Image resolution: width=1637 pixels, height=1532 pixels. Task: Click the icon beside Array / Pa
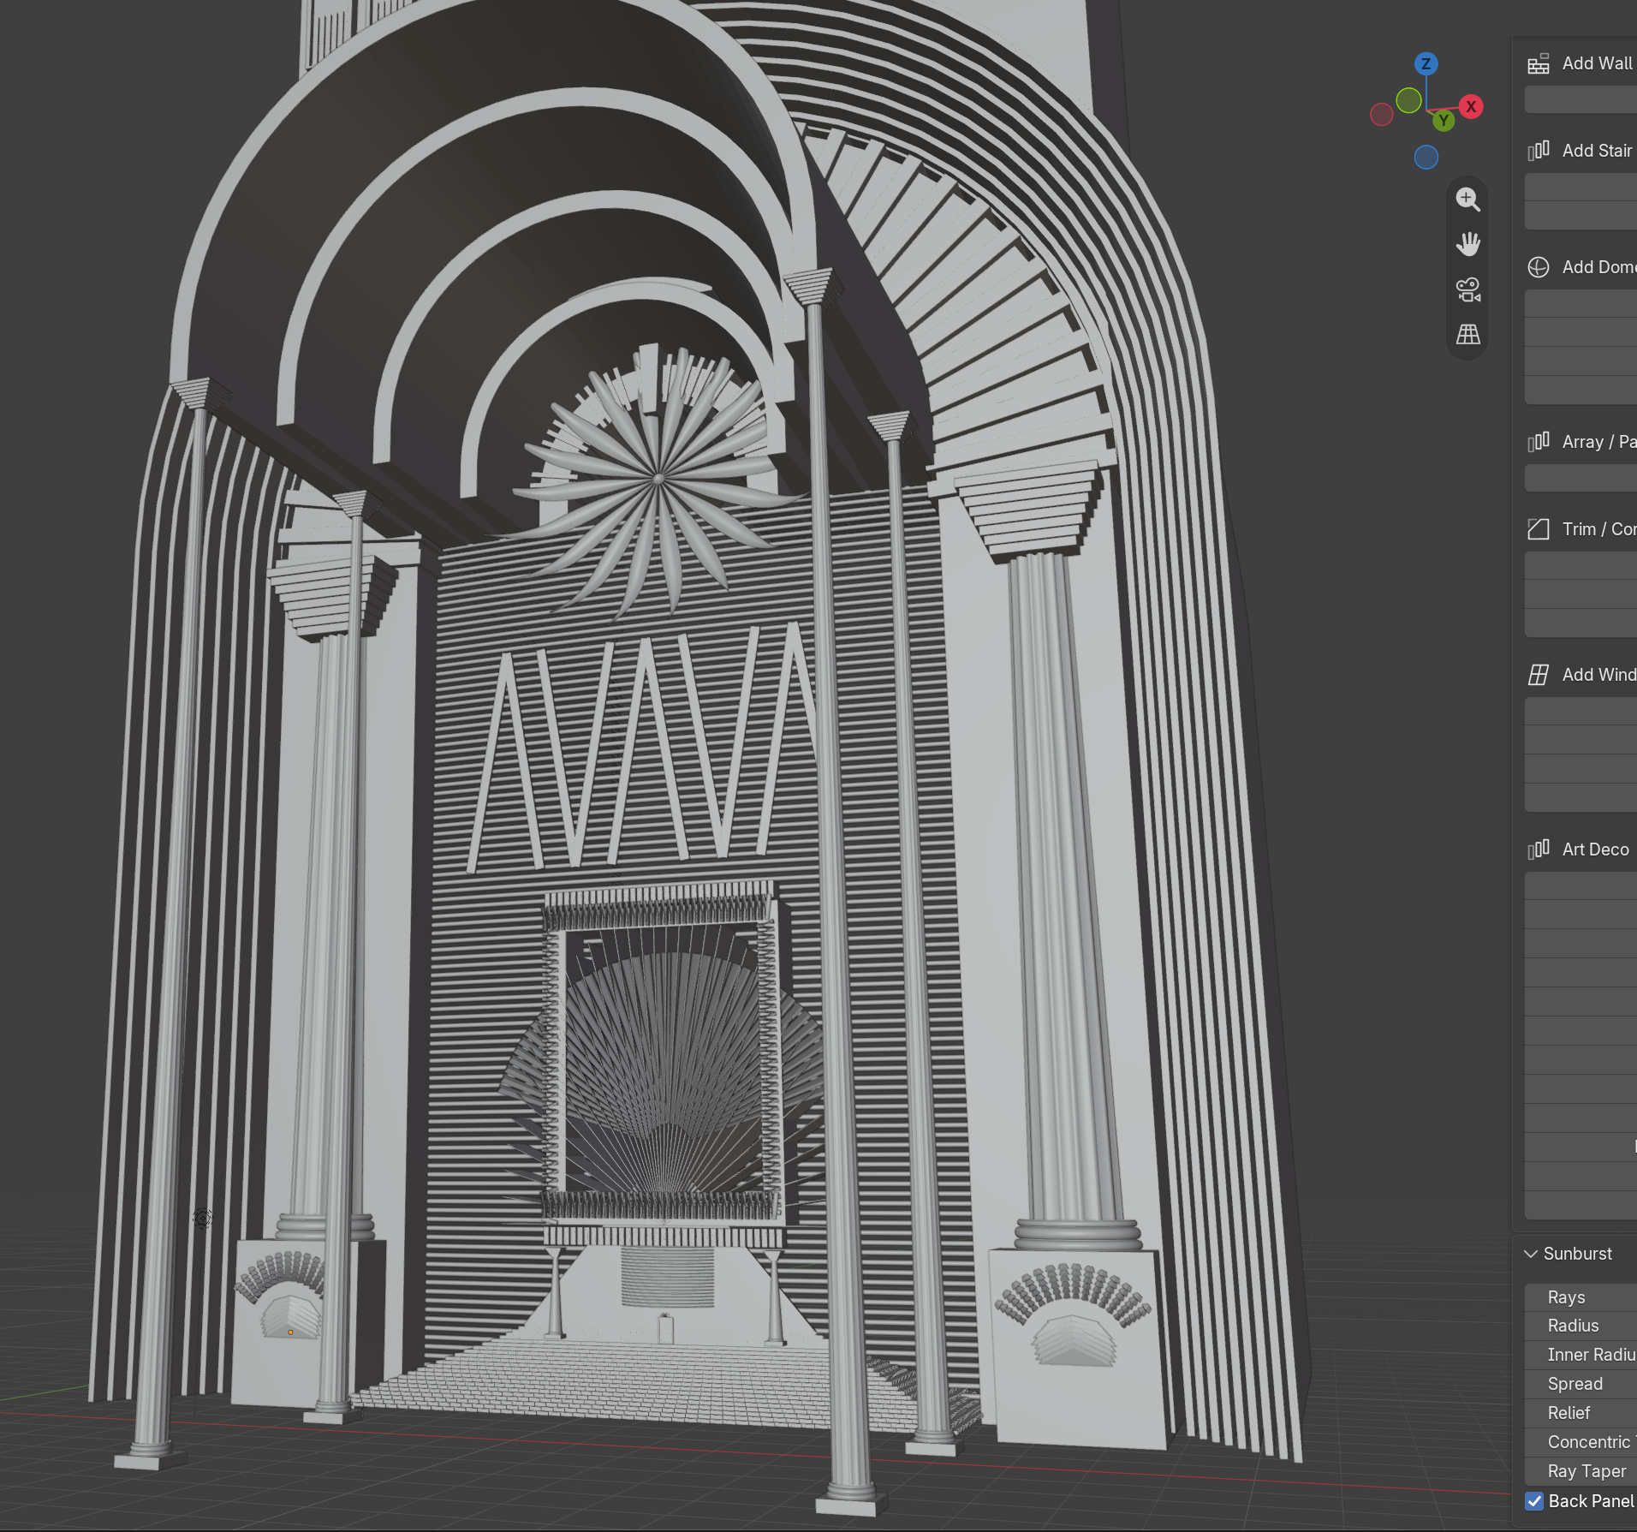pos(1539,442)
